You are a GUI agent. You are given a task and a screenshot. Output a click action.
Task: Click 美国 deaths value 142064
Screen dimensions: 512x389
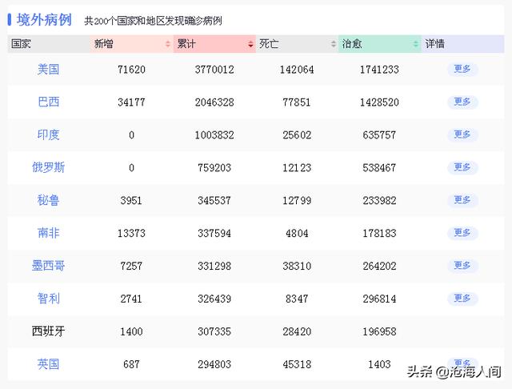(x=297, y=70)
